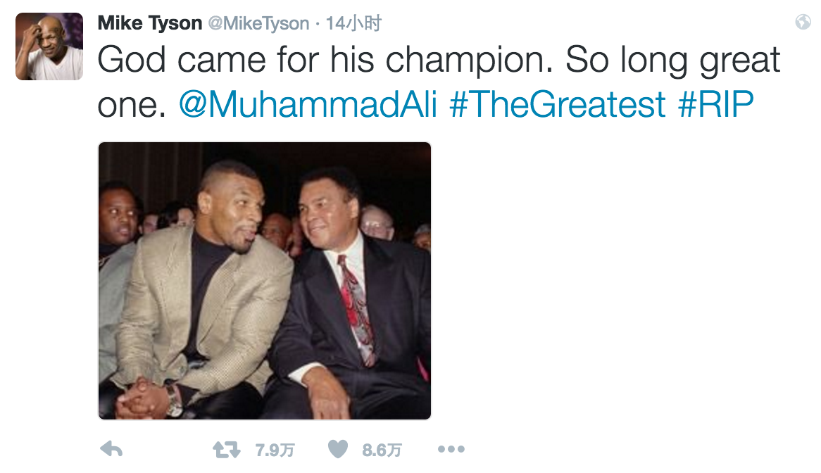Screen dimensions: 821x473
Task: Open the #RIP hashtag
Action: (x=716, y=105)
